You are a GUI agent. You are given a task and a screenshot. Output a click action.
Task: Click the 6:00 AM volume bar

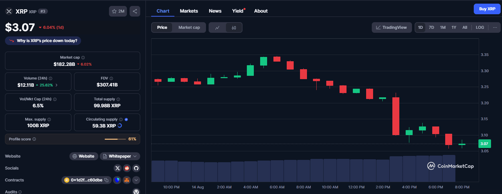point(277,171)
